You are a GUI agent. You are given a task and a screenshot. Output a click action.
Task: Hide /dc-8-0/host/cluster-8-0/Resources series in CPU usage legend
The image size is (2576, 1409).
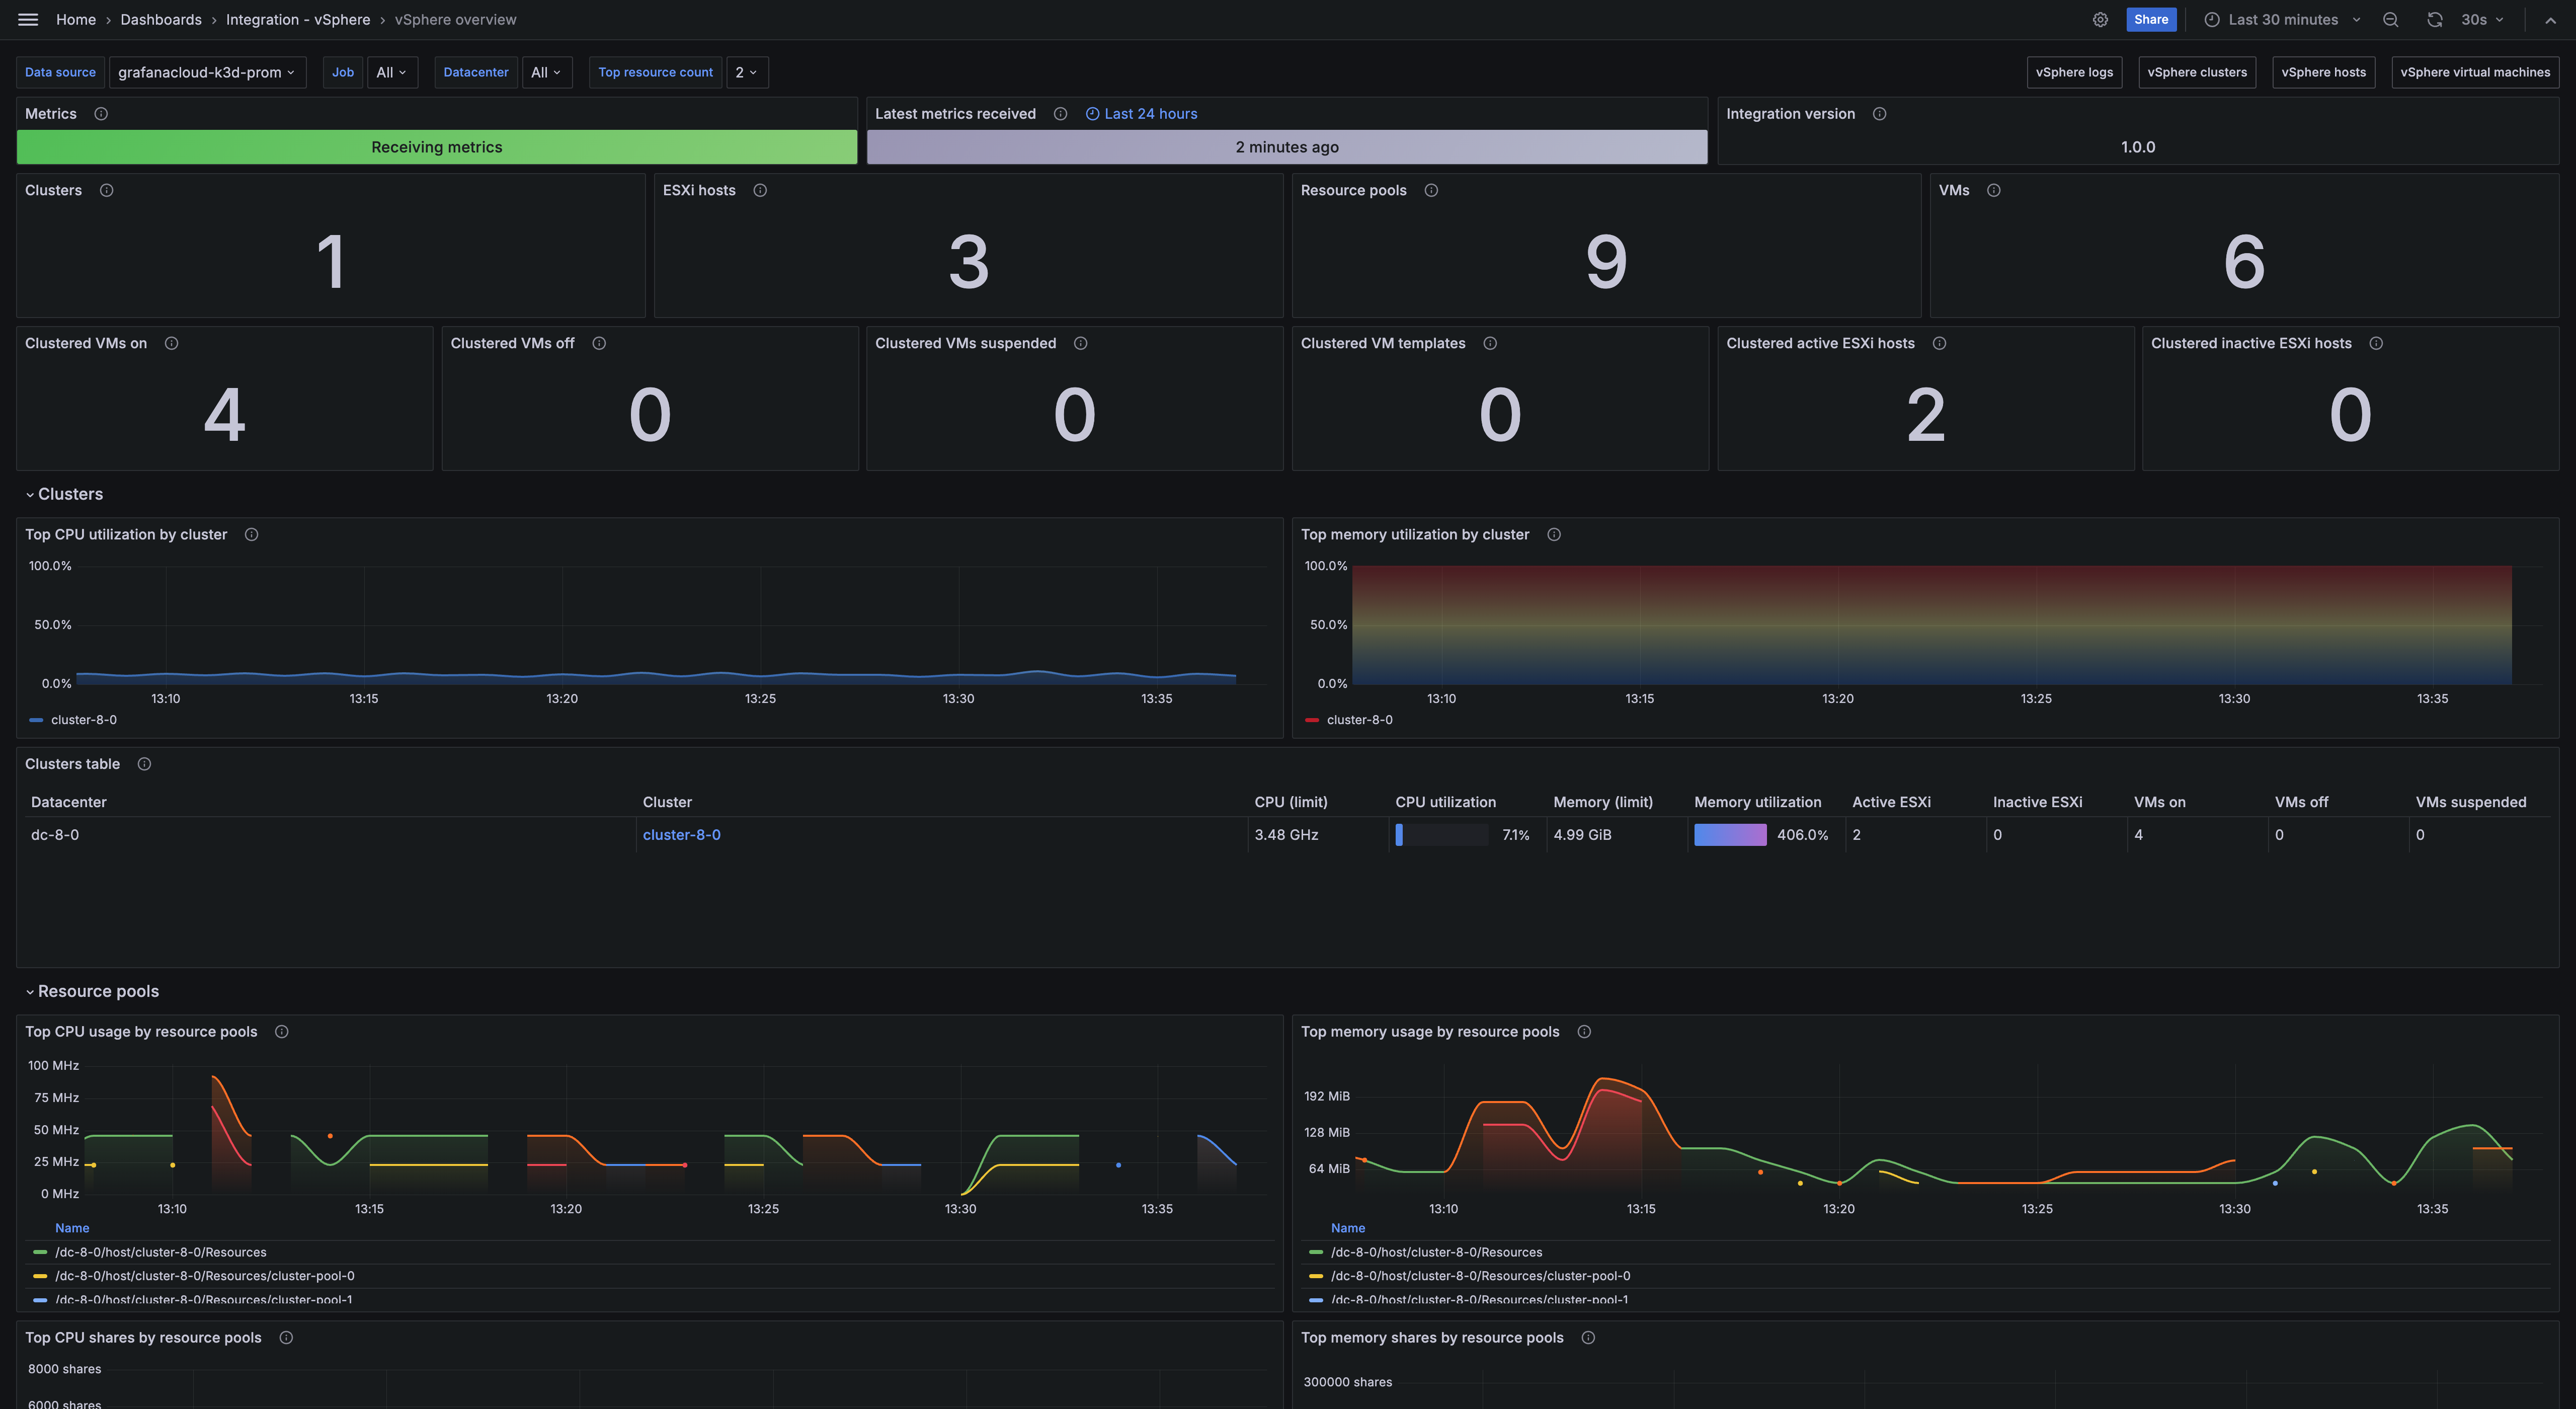coord(160,1251)
